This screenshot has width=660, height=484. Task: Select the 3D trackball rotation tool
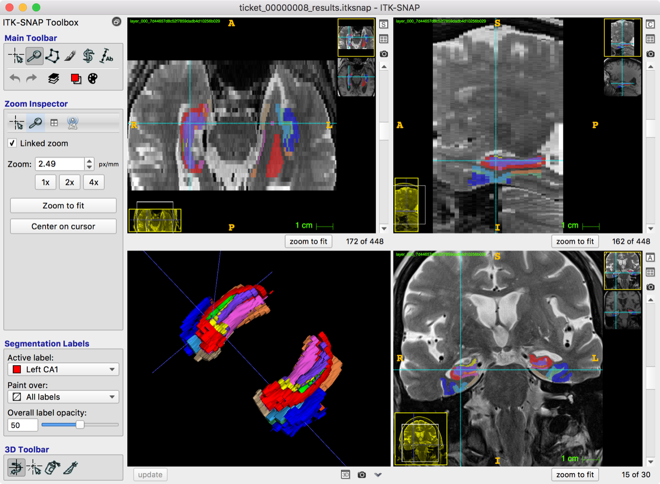16,467
